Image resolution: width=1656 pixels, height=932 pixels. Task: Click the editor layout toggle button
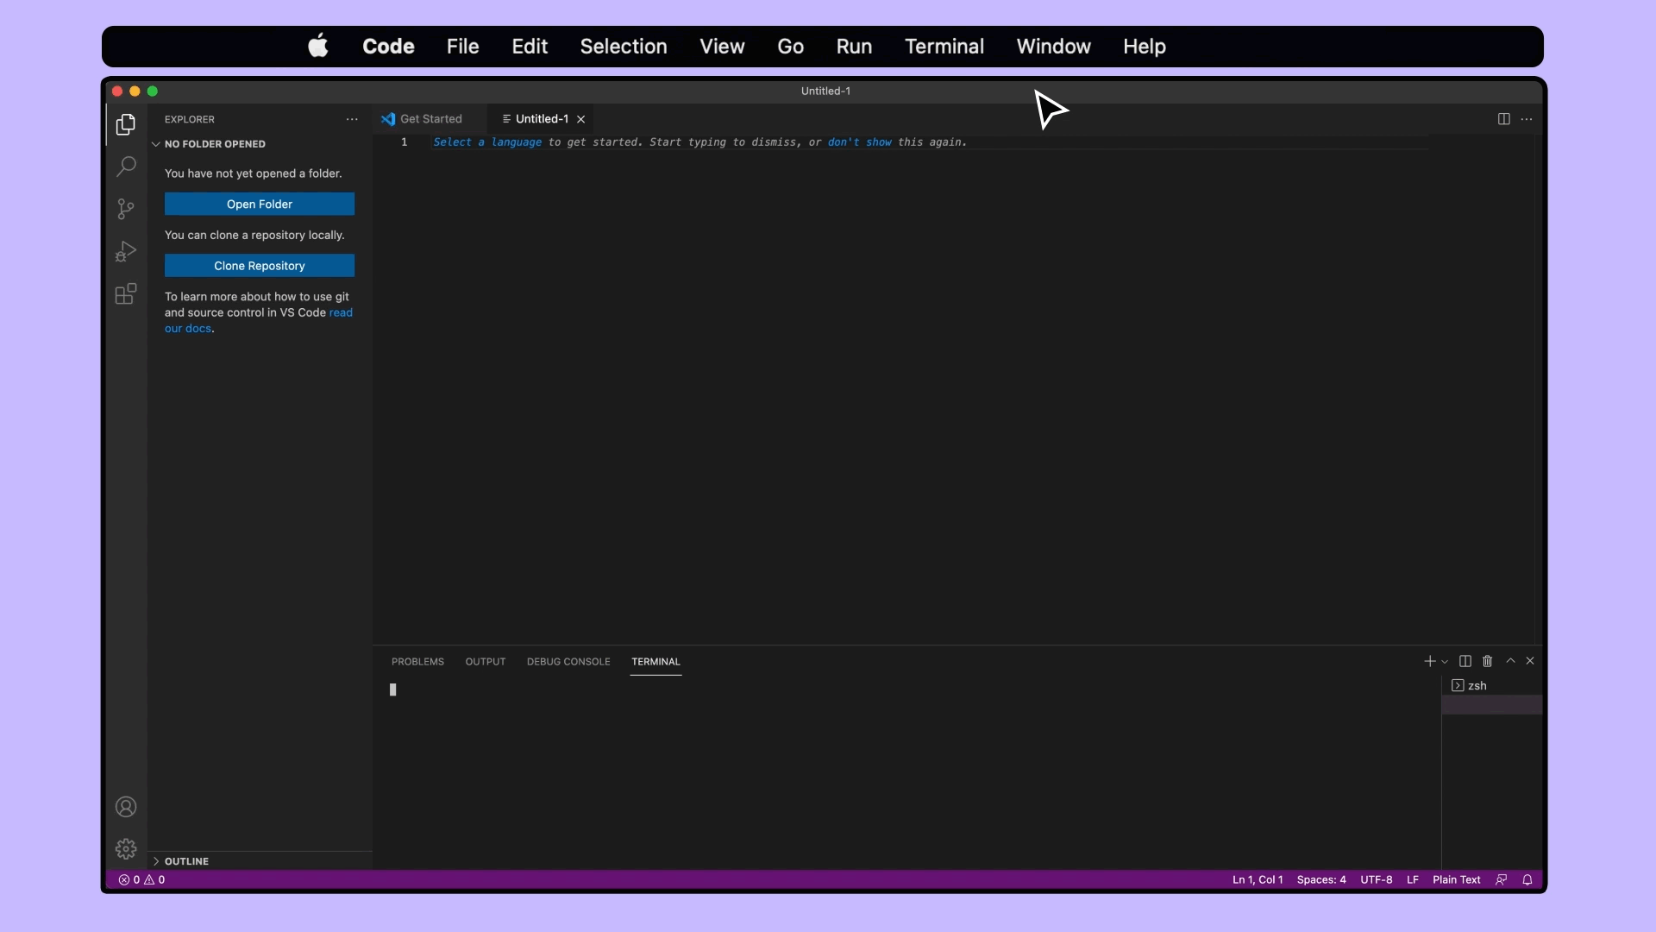[x=1503, y=118]
